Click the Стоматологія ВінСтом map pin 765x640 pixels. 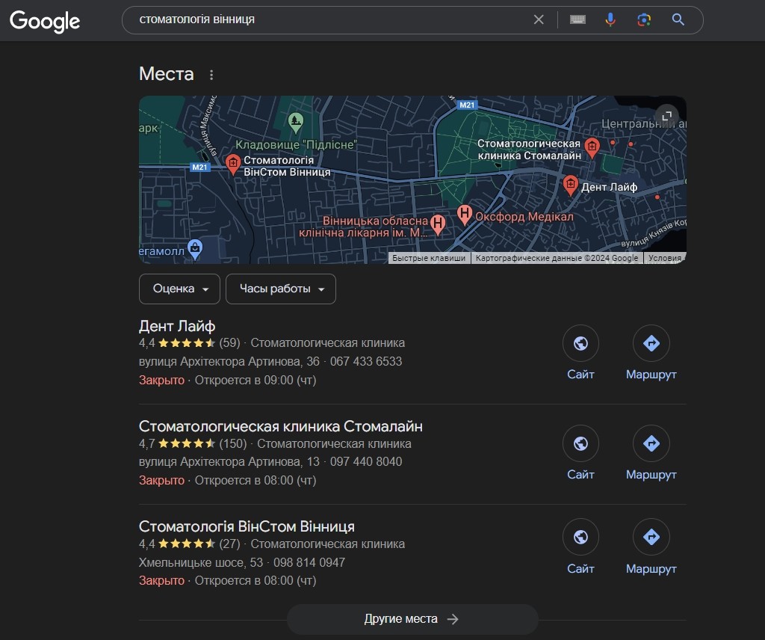pyautogui.click(x=233, y=164)
